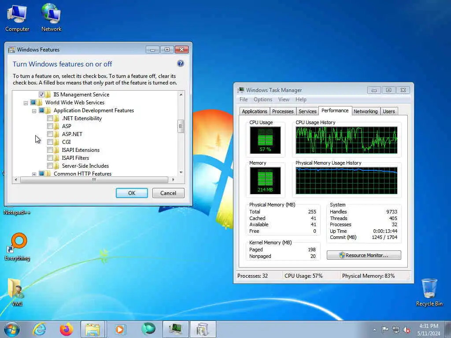Switch to the Networking tab
Image resolution: width=451 pixels, height=338 pixels.
366,111
